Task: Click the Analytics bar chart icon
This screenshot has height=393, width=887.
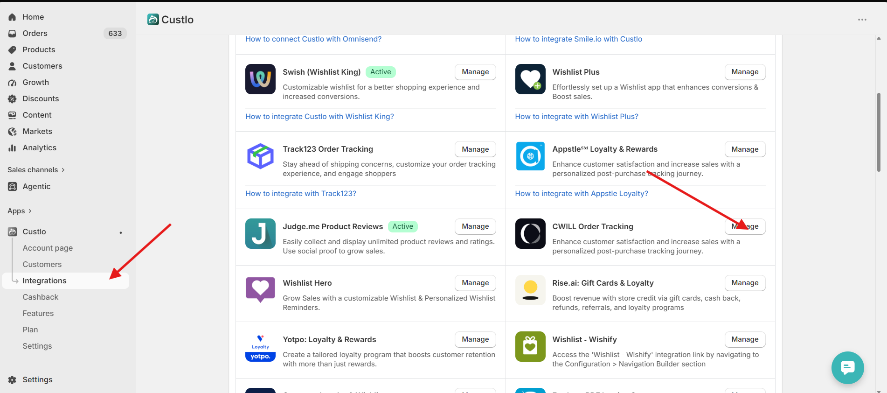Action: 12,148
